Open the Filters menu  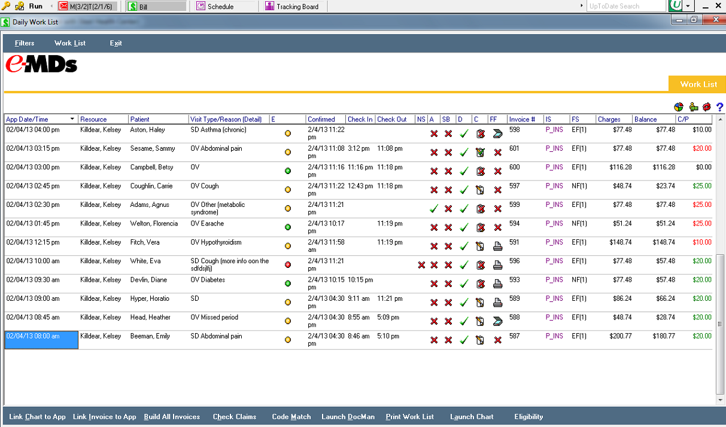pyautogui.click(x=25, y=43)
